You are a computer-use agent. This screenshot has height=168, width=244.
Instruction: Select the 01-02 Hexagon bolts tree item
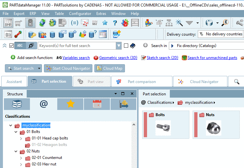(x=49, y=145)
